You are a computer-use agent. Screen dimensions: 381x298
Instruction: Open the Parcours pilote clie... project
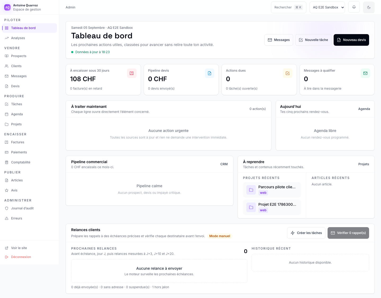[272, 190]
